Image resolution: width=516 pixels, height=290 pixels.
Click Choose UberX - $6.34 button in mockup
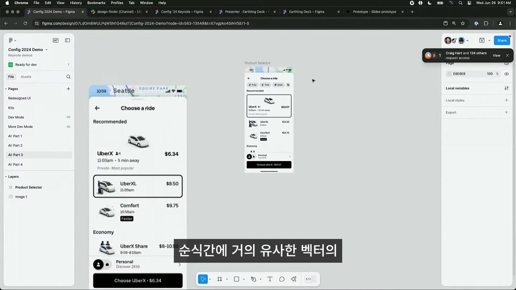(x=138, y=280)
